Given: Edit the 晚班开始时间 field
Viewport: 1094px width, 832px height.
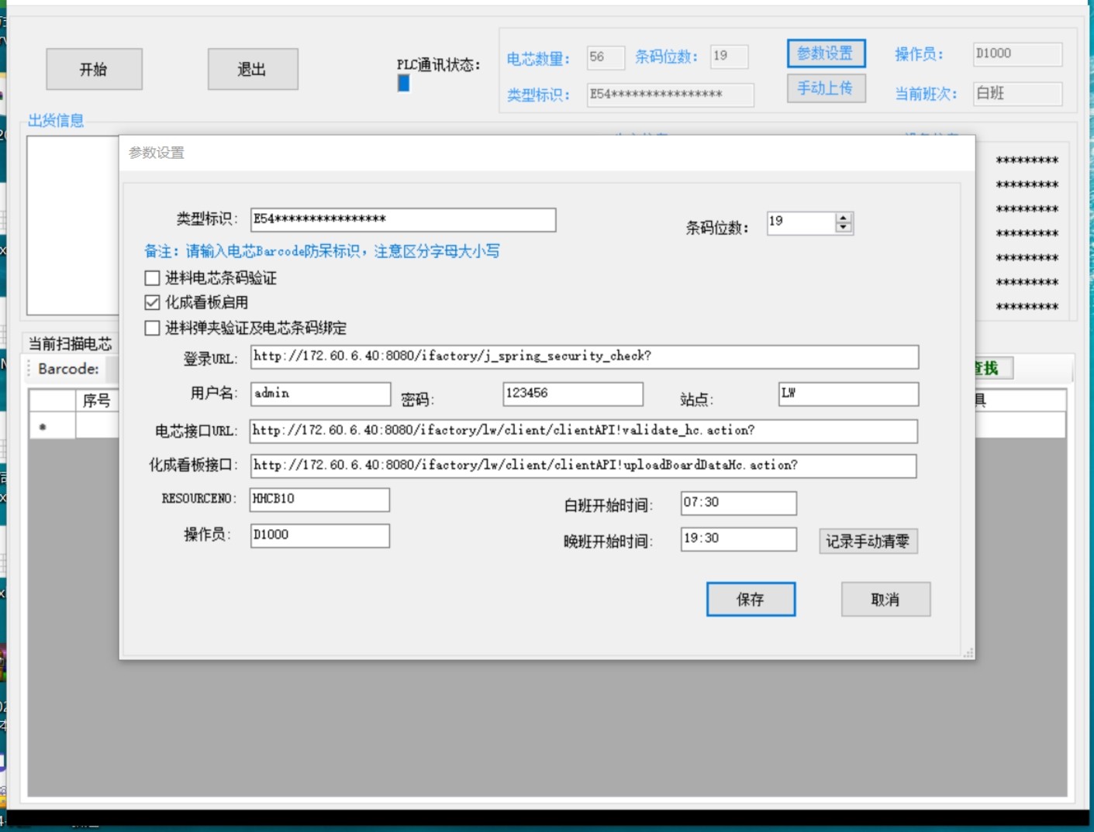Looking at the screenshot, I should point(737,539).
